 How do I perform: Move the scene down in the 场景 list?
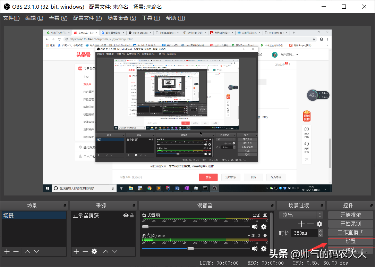point(36,251)
